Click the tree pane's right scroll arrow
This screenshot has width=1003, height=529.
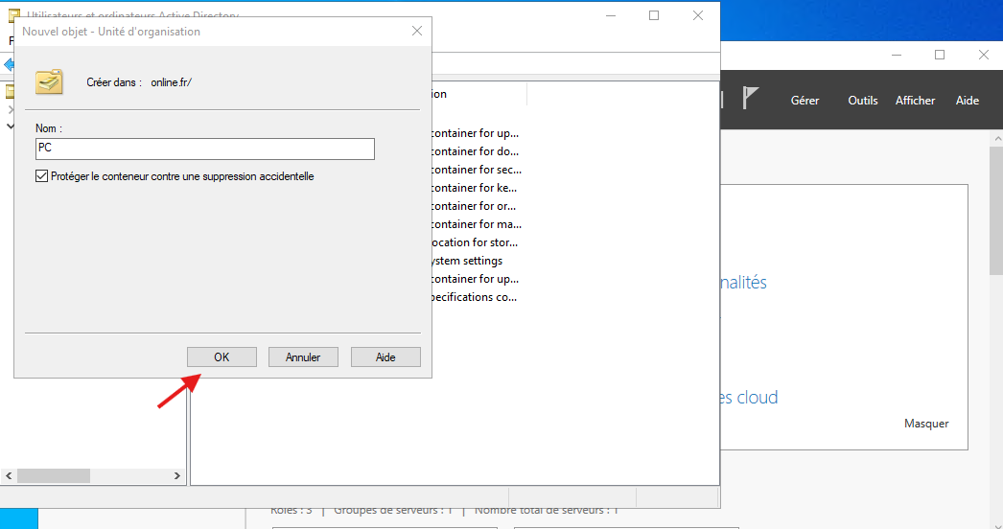[x=177, y=476]
